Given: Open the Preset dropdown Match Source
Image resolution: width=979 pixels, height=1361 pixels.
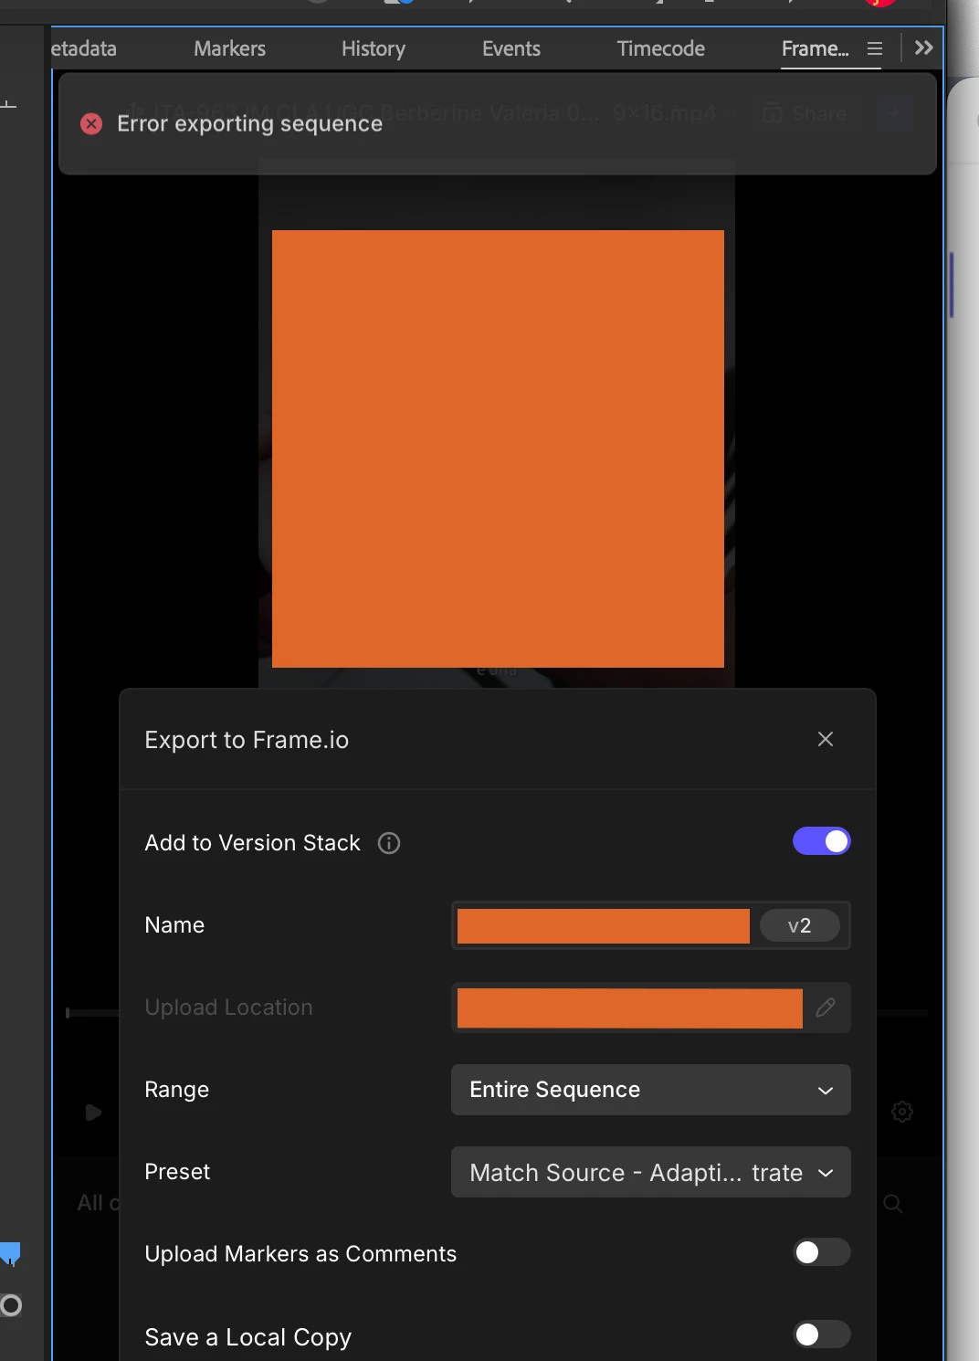Looking at the screenshot, I should point(651,1172).
